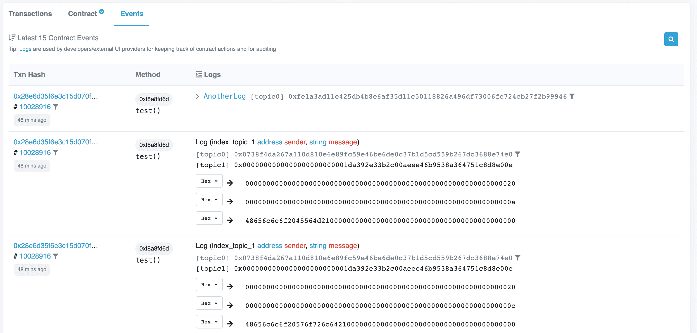Open the Logs link in the tip

pyautogui.click(x=25, y=49)
